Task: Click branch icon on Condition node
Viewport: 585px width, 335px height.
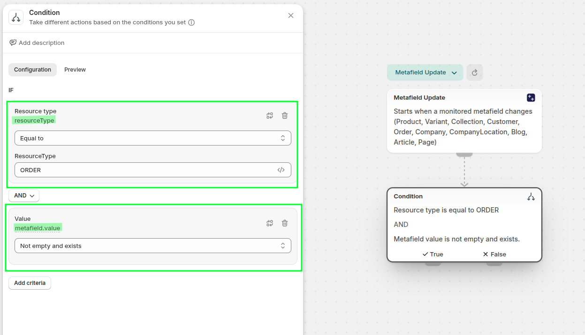Action: coord(531,197)
